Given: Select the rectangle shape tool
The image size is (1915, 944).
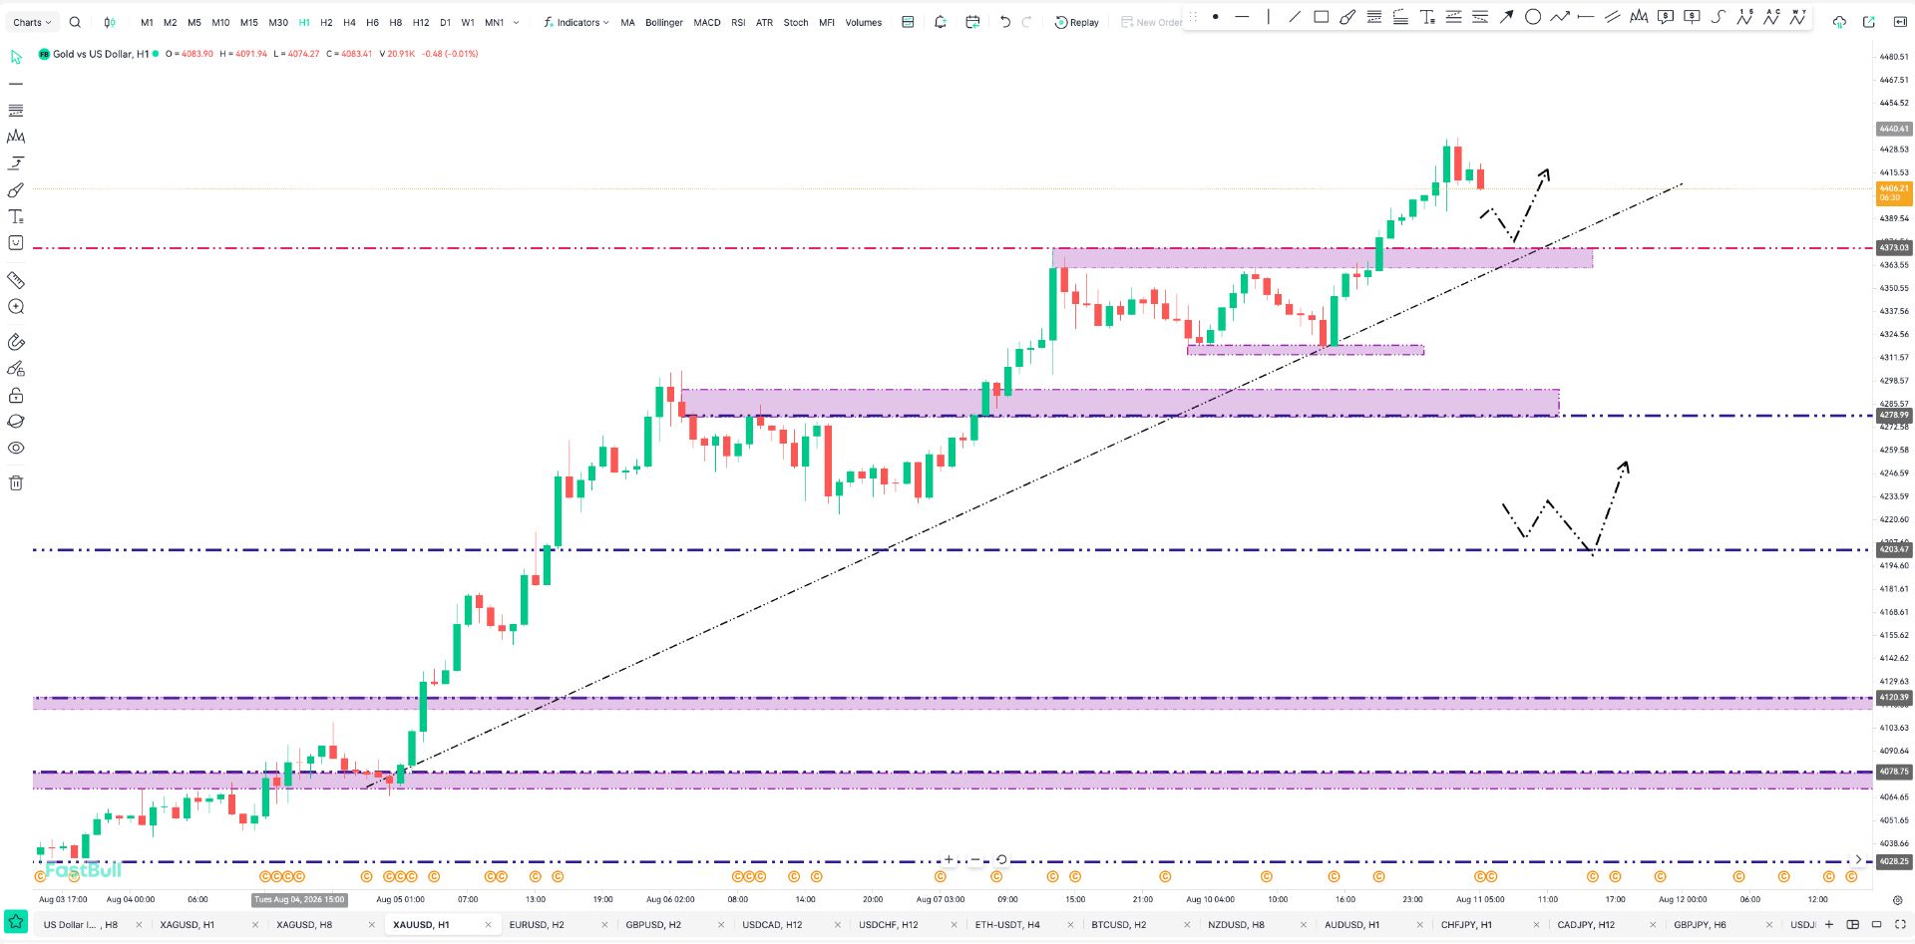Looking at the screenshot, I should [1322, 17].
